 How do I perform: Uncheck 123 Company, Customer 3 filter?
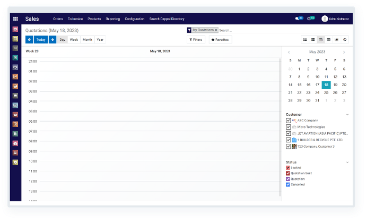[x=288, y=146]
